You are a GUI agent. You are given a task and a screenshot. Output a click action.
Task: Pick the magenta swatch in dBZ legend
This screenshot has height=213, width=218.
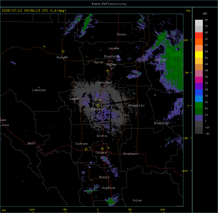click(199, 80)
